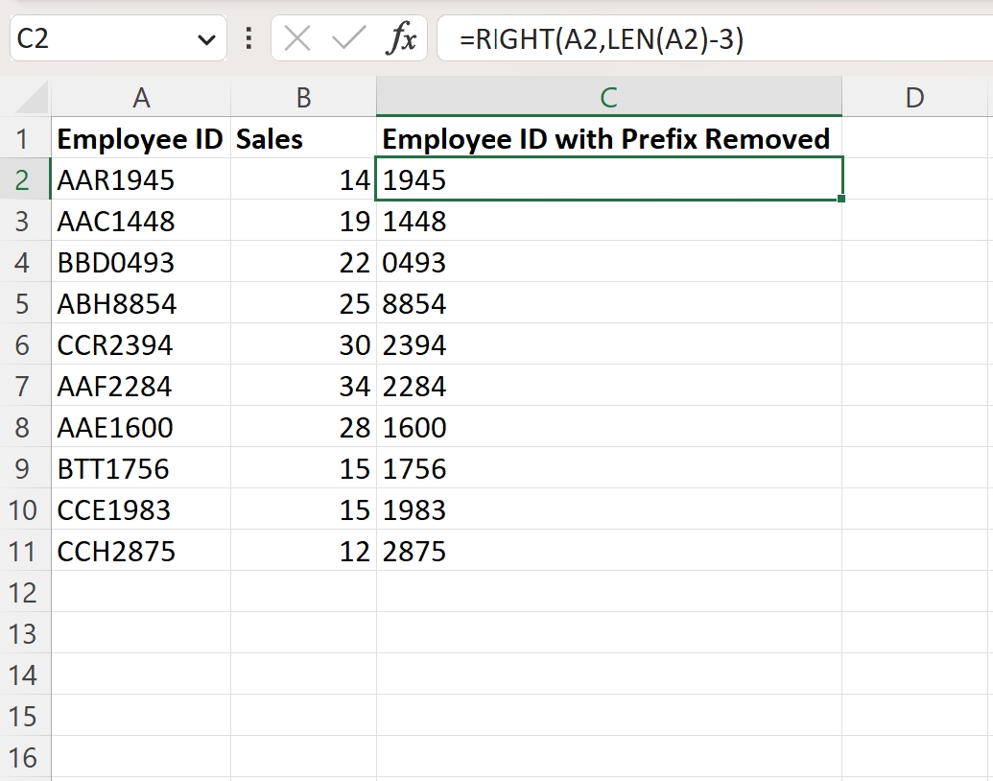This screenshot has height=781, width=993.
Task: Select the column A header labeled Employee ID
Action: point(141,97)
